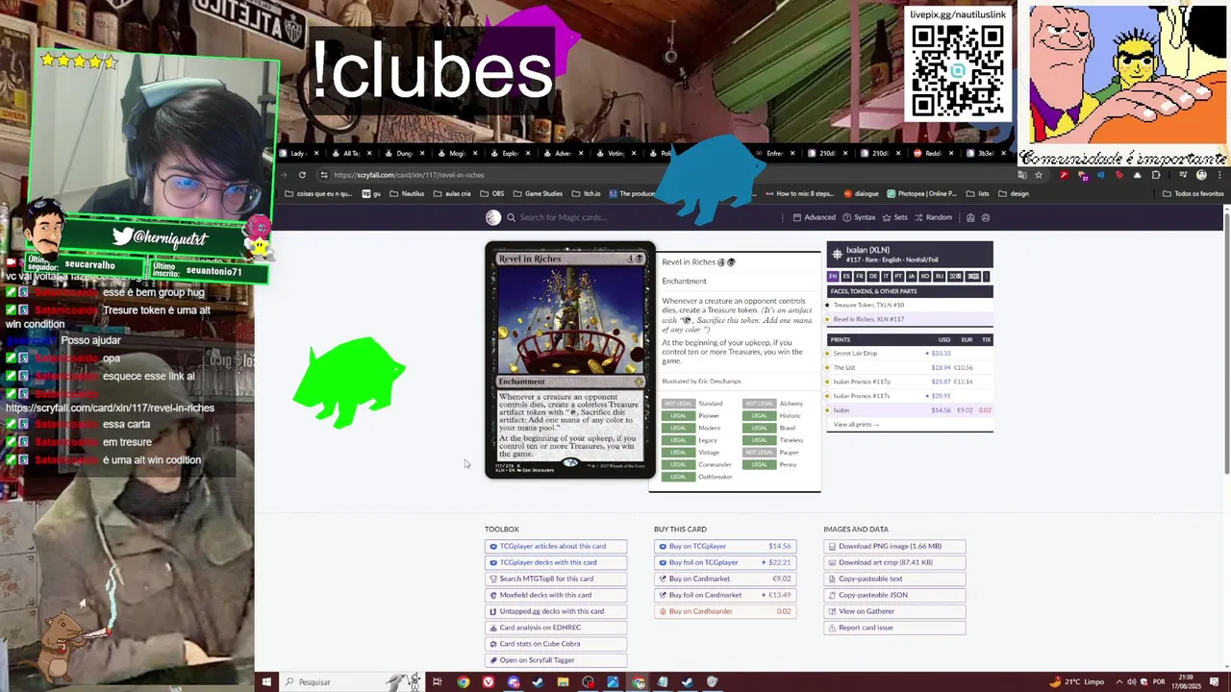Switch card language to IT

(x=886, y=276)
